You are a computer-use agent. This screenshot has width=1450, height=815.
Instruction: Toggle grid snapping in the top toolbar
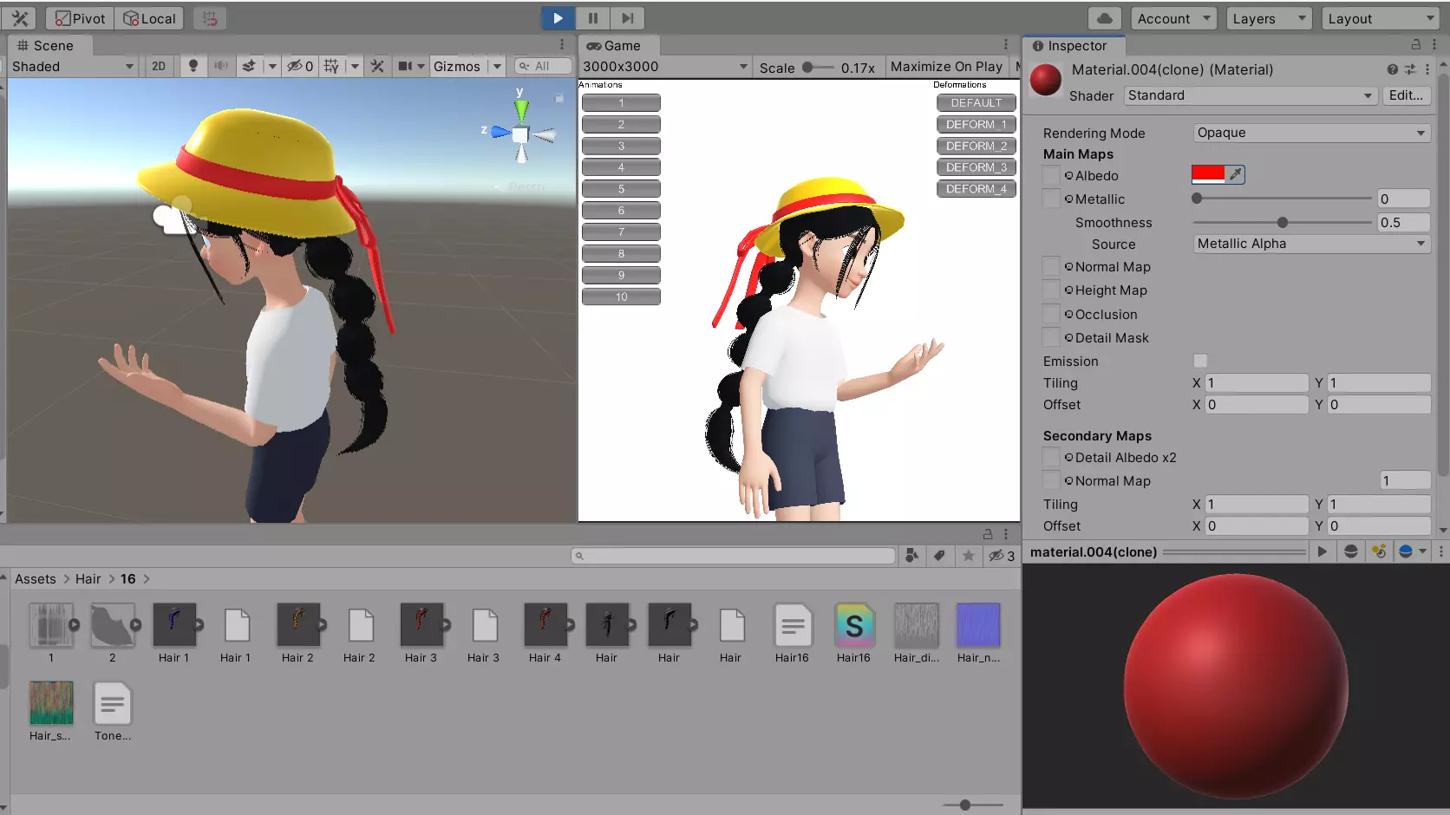click(210, 18)
